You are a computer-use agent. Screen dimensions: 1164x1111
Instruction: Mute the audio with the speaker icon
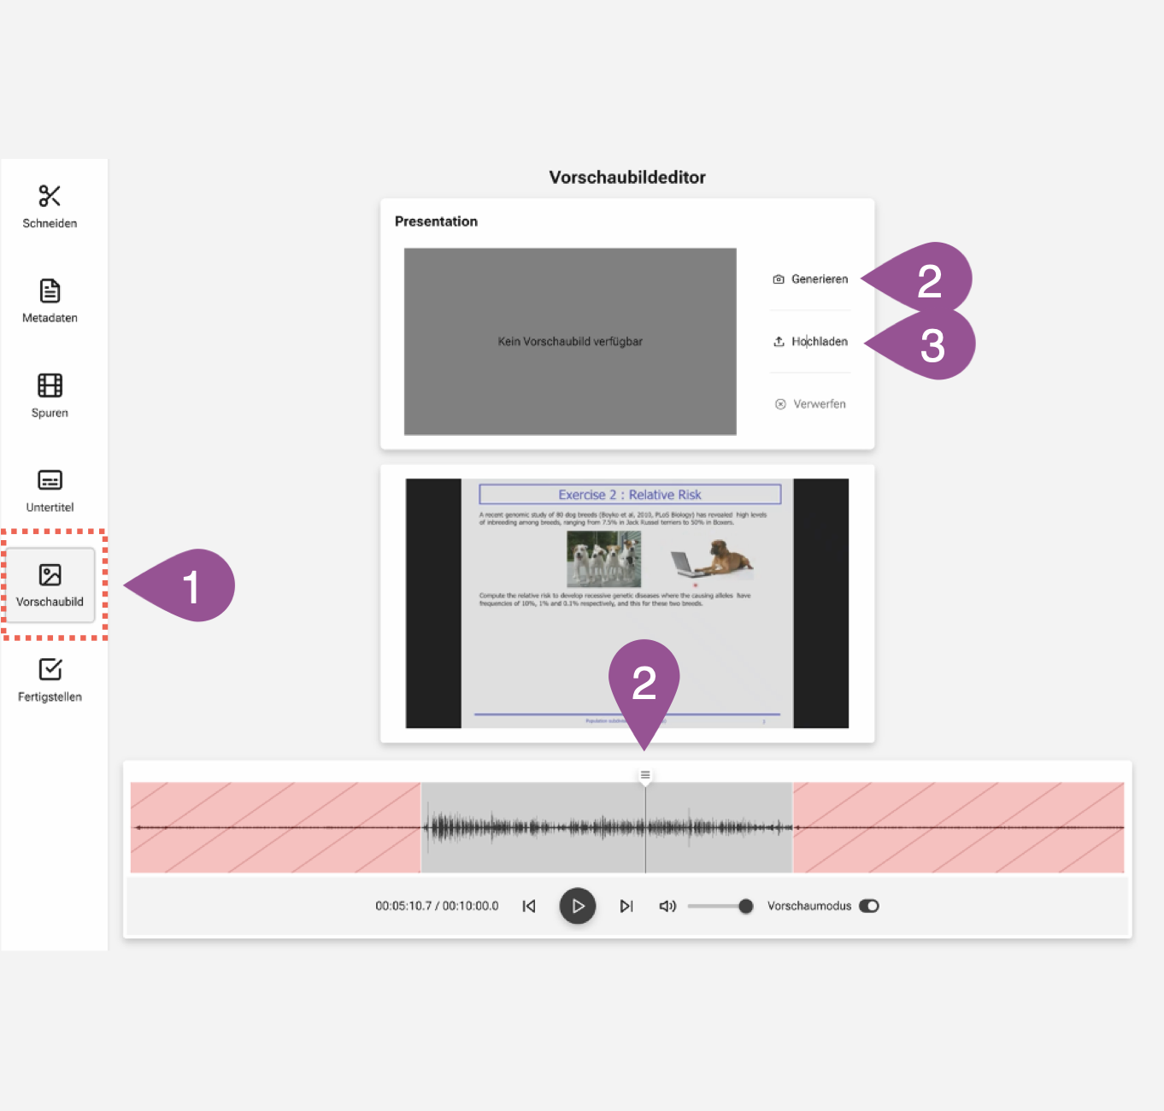click(x=667, y=906)
